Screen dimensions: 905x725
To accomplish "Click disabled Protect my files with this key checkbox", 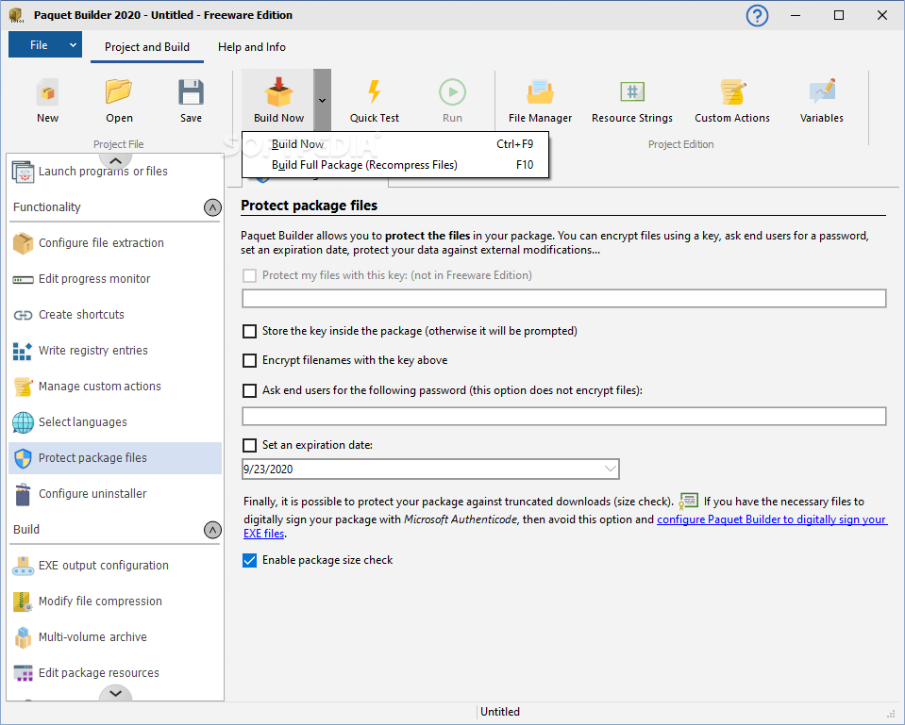I will [x=249, y=275].
